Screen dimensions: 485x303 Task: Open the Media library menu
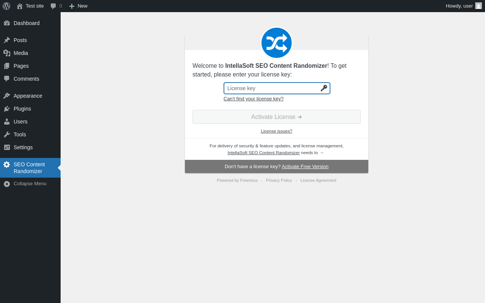[30, 53]
